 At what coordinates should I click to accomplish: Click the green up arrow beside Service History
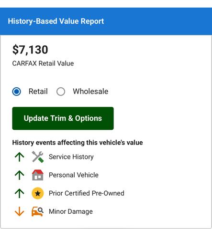click(19, 157)
